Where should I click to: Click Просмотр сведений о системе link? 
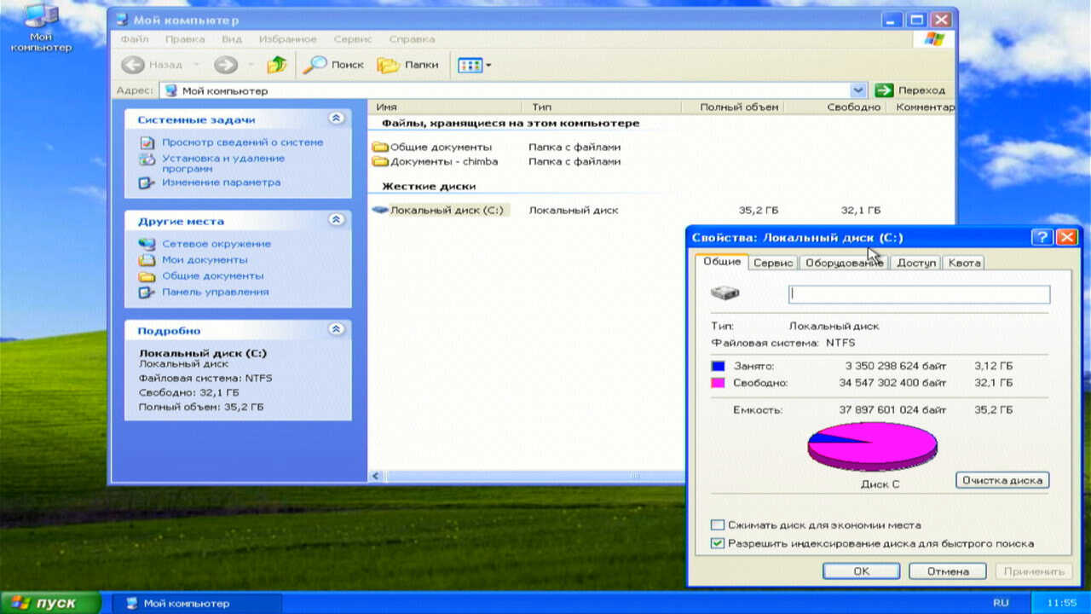click(243, 142)
